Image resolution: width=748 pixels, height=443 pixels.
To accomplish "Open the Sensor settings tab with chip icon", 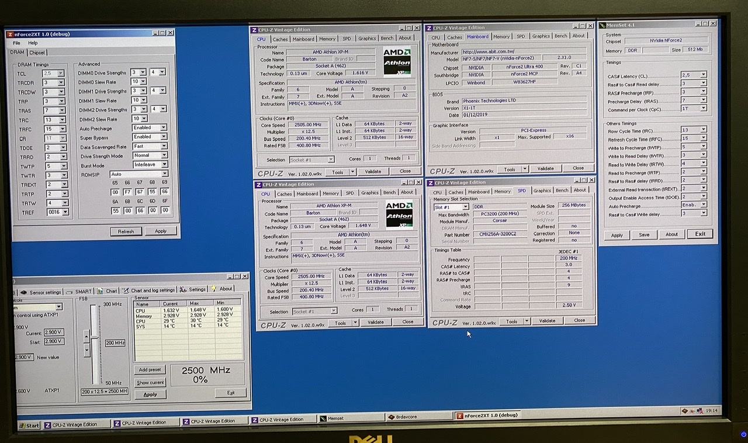I will [40, 292].
